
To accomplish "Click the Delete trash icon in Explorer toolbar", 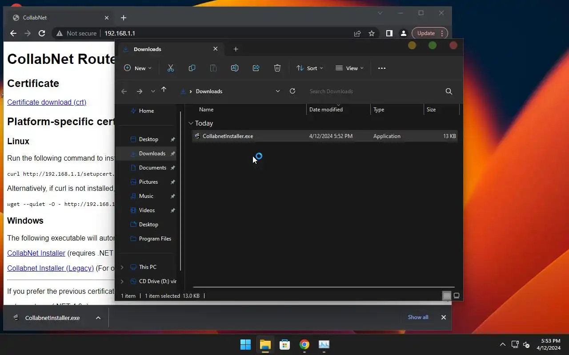I will [277, 68].
